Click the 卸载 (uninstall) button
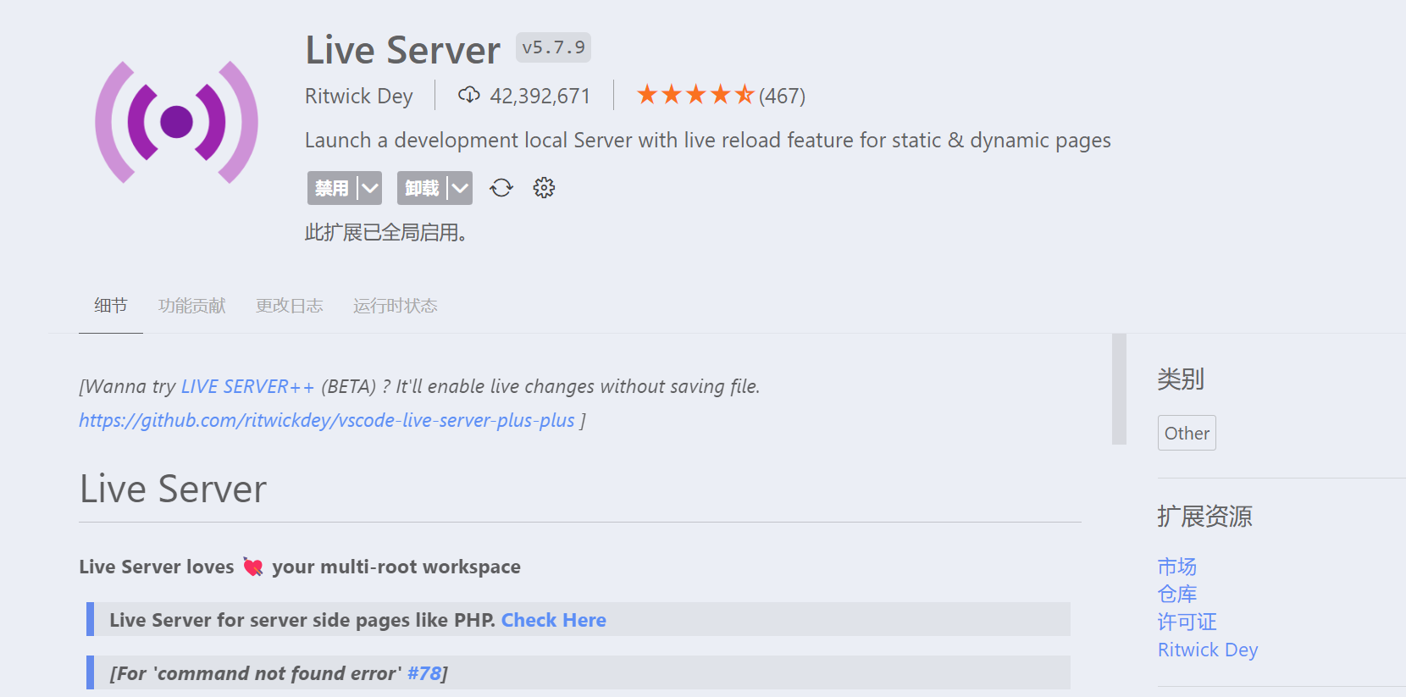 tap(422, 188)
